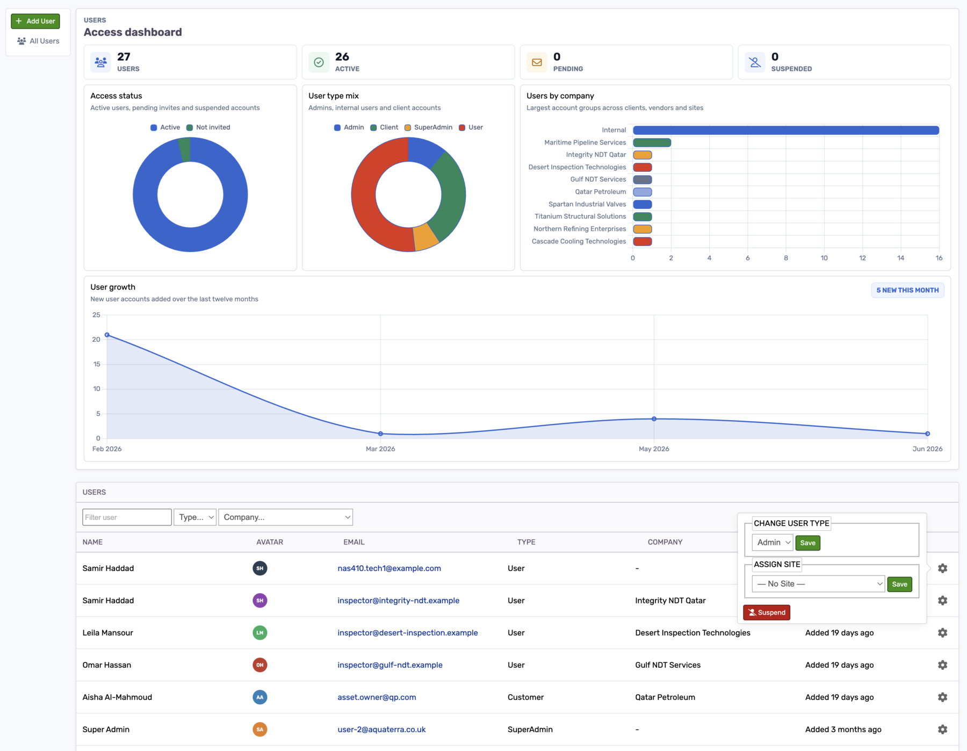
Task: Open gear settings for nas410.tech1@example.com row
Action: click(942, 568)
